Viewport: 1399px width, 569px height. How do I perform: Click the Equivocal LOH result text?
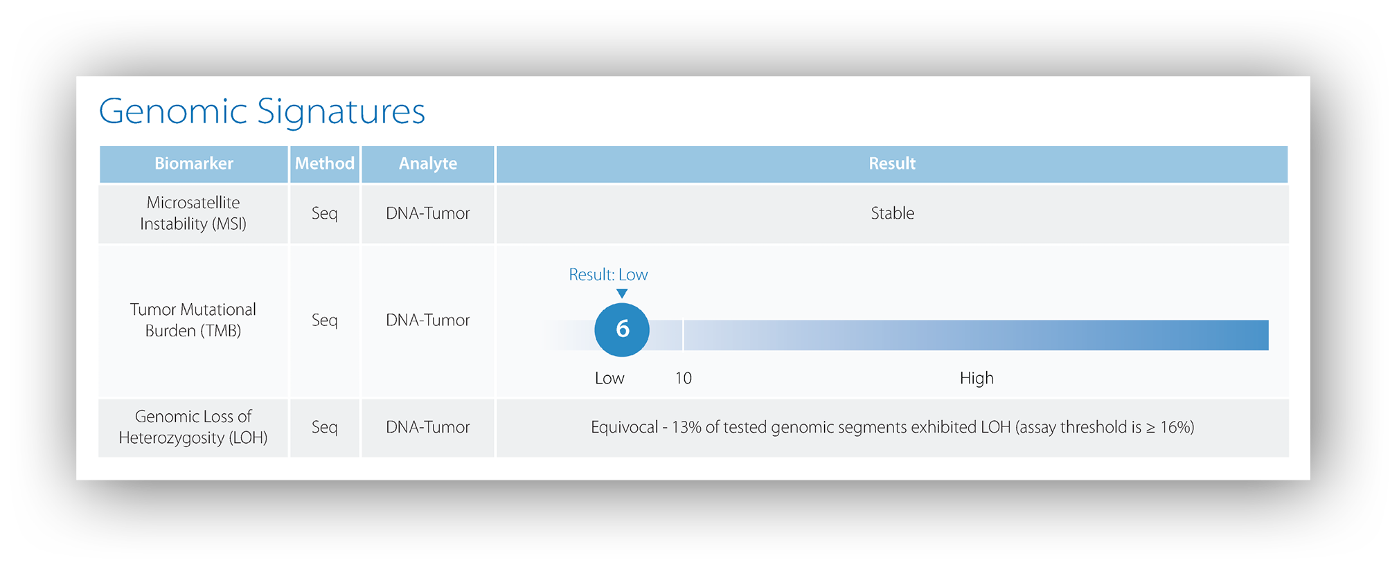(892, 427)
